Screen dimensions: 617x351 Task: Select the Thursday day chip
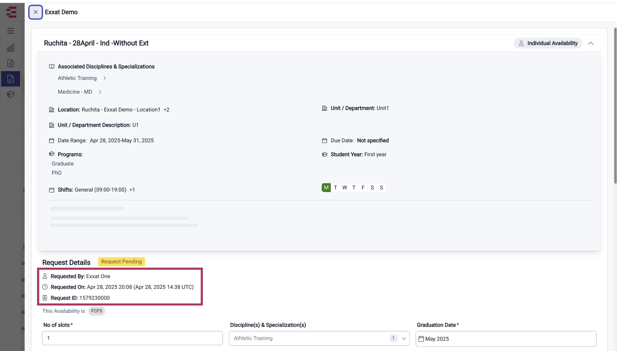(x=354, y=188)
